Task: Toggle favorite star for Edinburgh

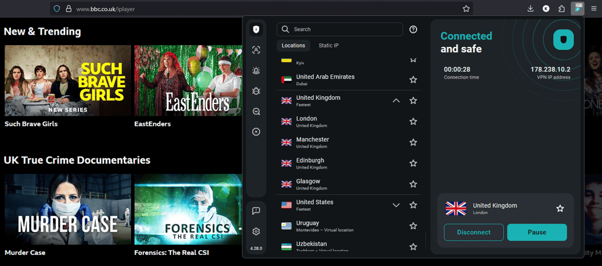Action: tap(413, 163)
